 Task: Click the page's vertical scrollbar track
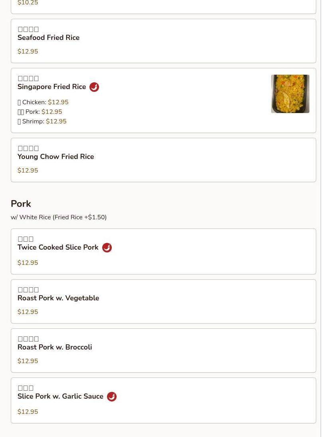pos(325,218)
